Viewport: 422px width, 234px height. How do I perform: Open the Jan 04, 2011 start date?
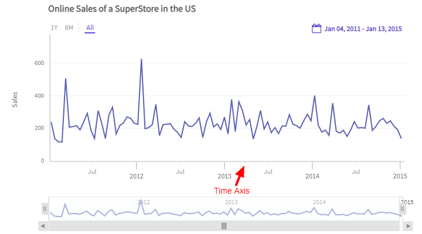pos(341,29)
